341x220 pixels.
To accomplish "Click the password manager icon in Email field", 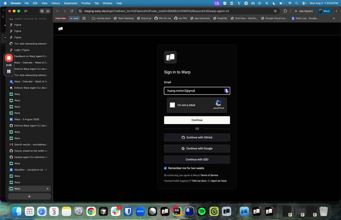I will 226,91.
